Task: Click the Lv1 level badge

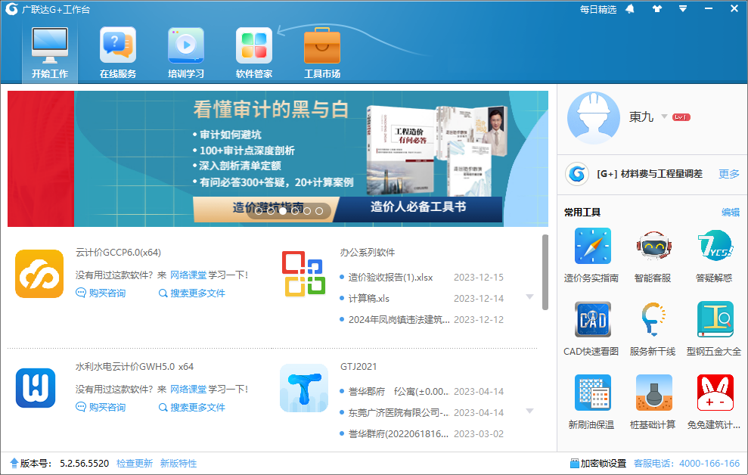Action: pos(681,116)
